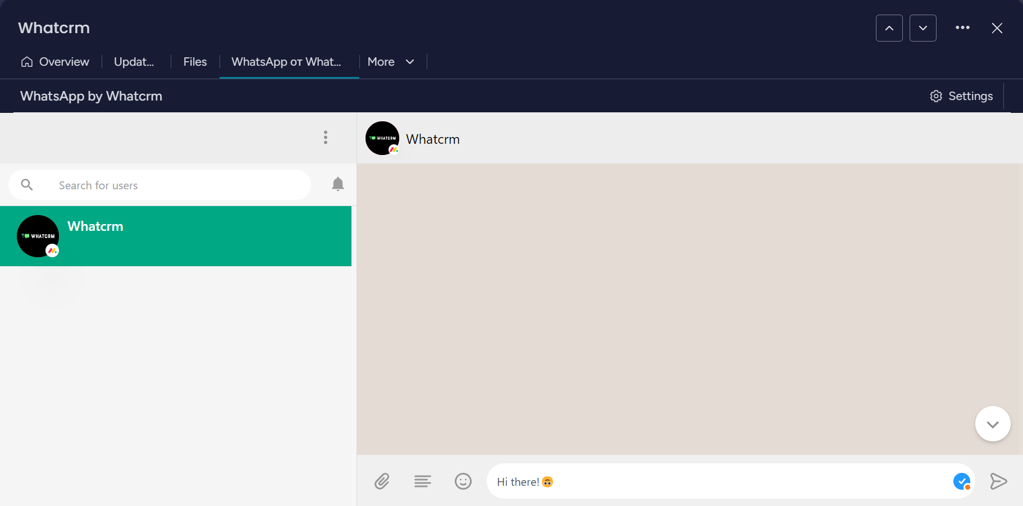Go to next item with down chevron
Screen dimensions: 1023x506
click(x=923, y=28)
